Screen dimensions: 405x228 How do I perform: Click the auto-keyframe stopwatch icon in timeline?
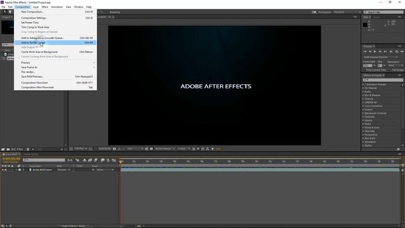coord(108,160)
